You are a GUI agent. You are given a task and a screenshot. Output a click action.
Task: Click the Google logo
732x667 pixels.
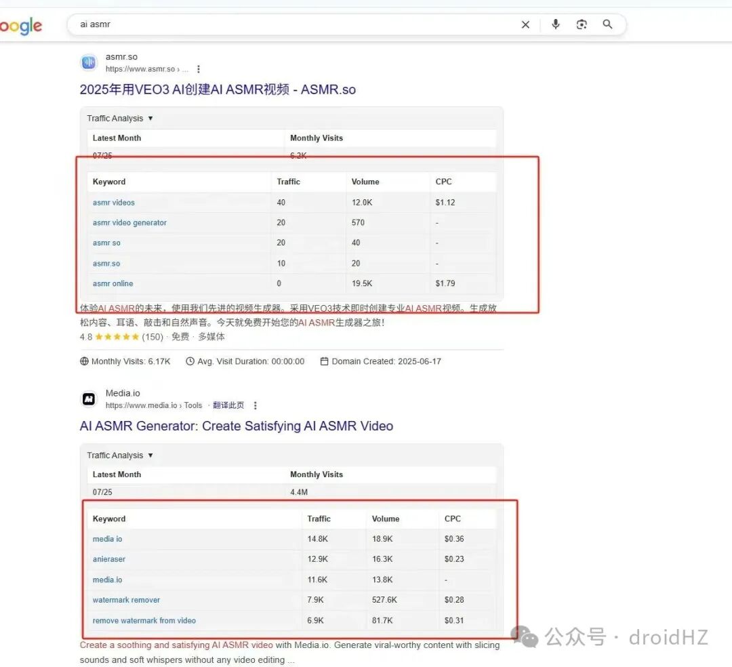point(21,26)
